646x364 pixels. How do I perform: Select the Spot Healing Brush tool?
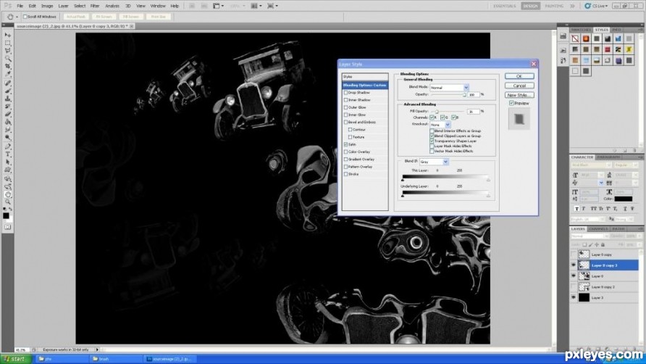coord(8,83)
